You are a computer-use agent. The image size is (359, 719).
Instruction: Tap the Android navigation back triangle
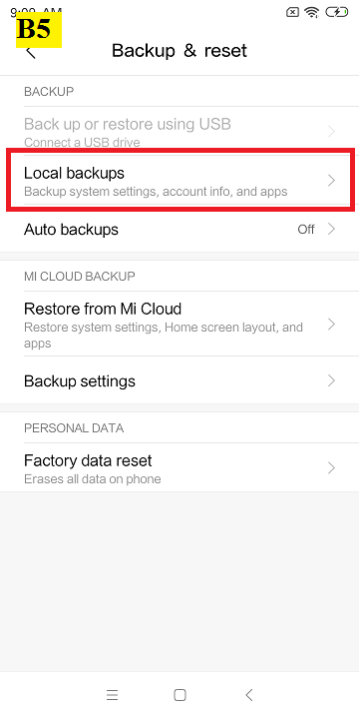click(x=248, y=695)
